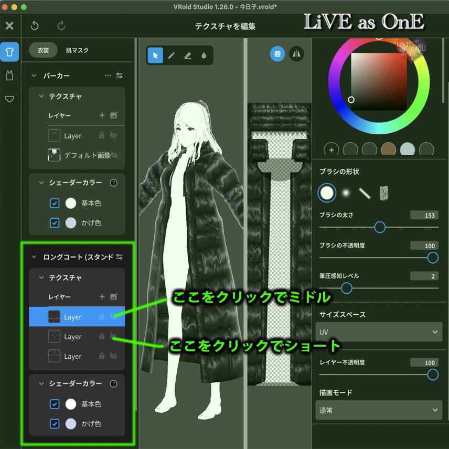The width and height of the screenshot is (449, 449).
Task: Open the サイズスペース UV dropdown
Action: (379, 332)
